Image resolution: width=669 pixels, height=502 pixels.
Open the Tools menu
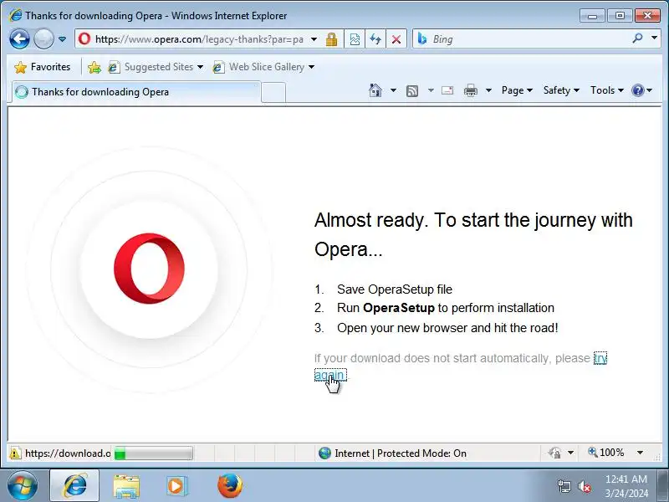(x=607, y=90)
